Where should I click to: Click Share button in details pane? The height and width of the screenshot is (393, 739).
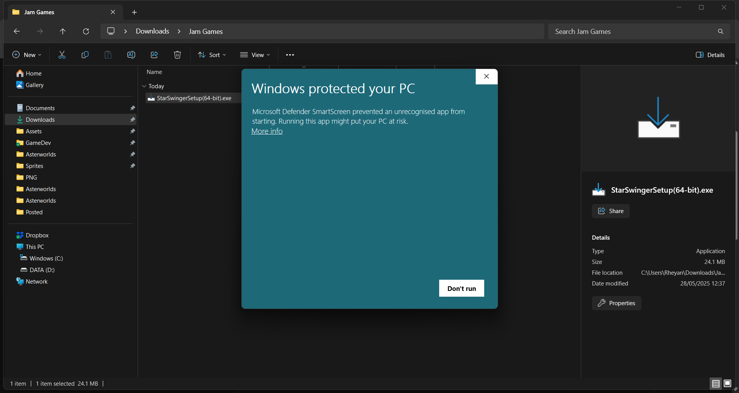click(610, 211)
